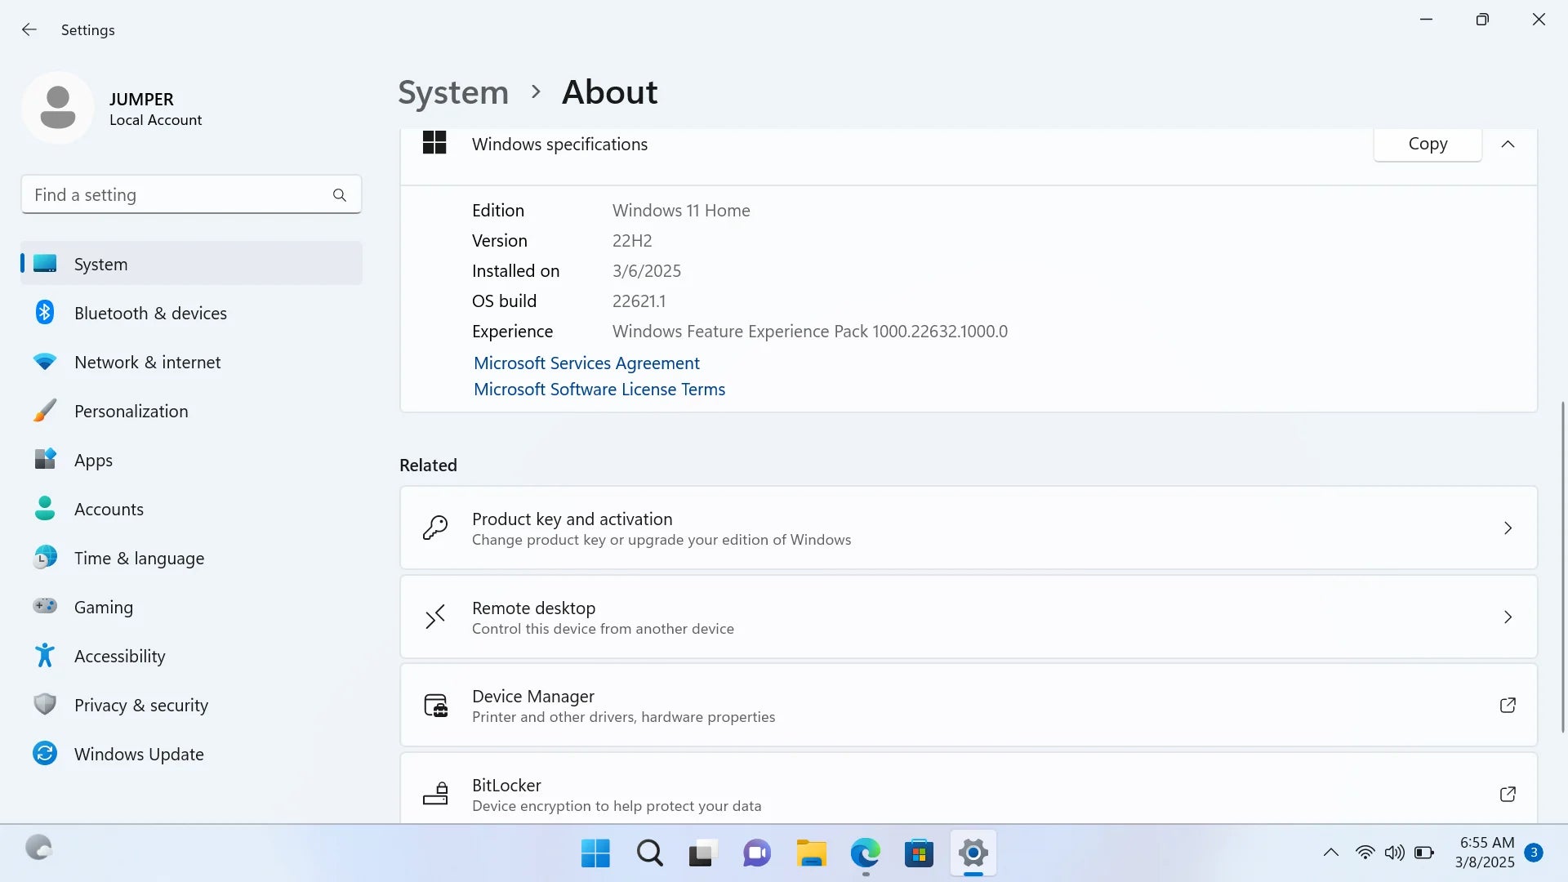Copy the Windows specifications

[1427, 145]
